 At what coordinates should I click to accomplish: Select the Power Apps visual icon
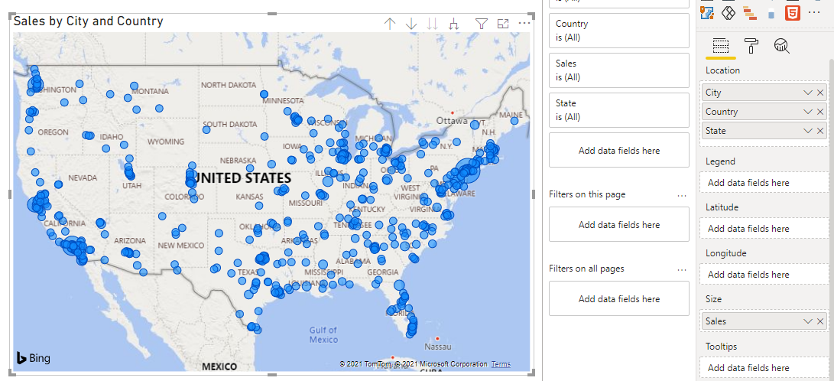[729, 11]
